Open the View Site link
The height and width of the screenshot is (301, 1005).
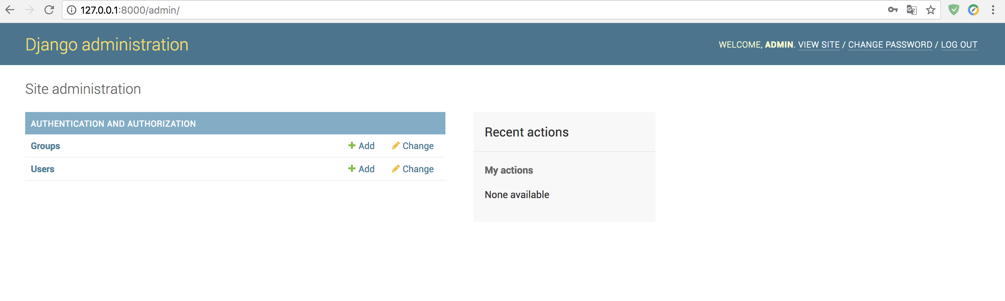click(818, 45)
